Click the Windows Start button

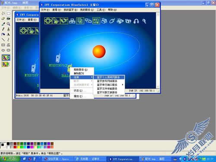click(x=10, y=159)
